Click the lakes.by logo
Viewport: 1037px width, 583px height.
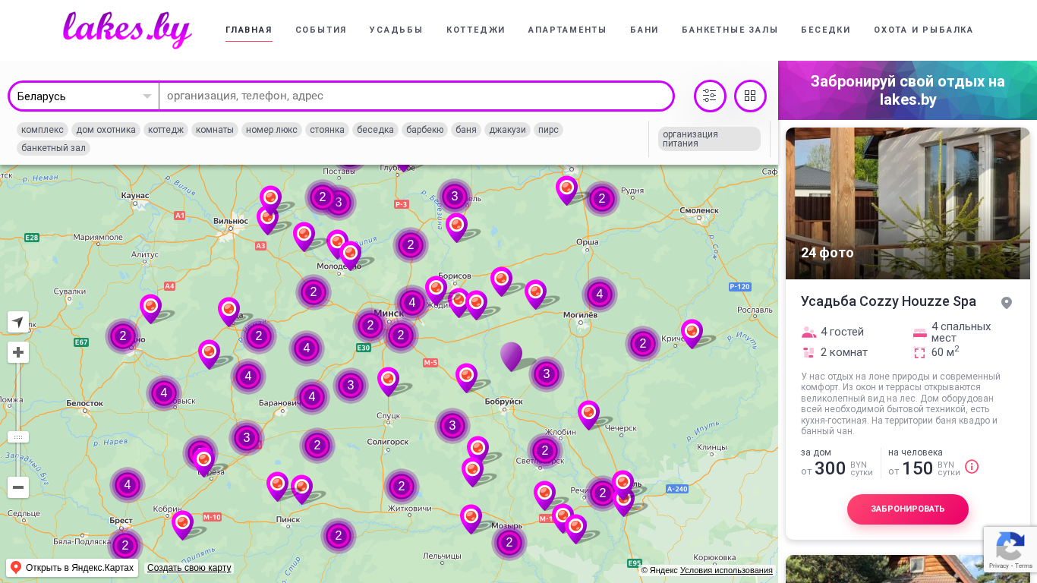127,30
